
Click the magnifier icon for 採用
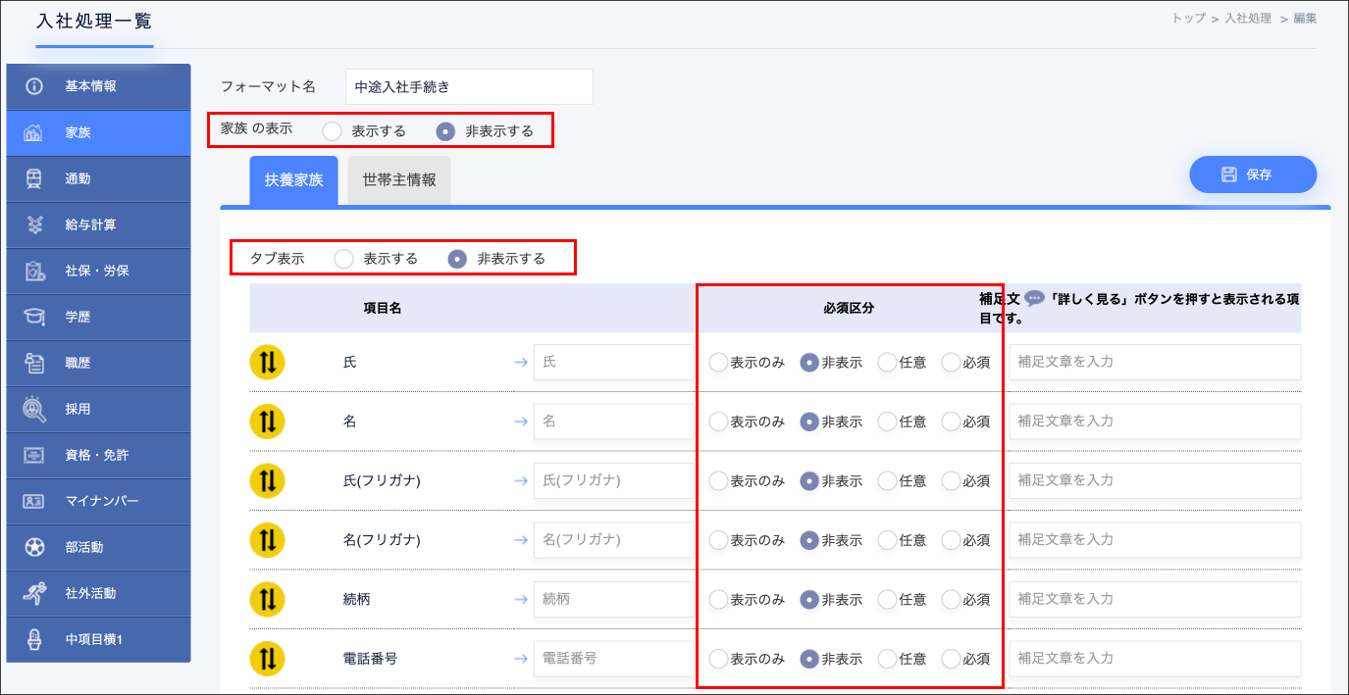tap(34, 409)
